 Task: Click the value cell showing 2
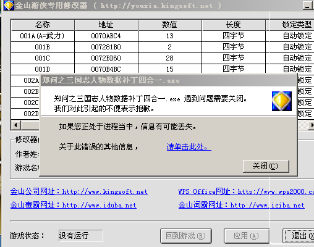click(x=170, y=47)
